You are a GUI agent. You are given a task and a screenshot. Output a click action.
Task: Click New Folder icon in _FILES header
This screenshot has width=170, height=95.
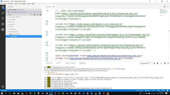(34, 15)
